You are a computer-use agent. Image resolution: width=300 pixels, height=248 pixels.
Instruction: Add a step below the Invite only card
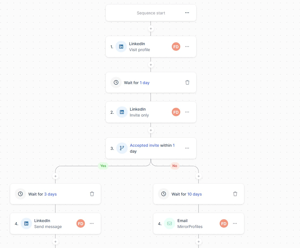150,130
